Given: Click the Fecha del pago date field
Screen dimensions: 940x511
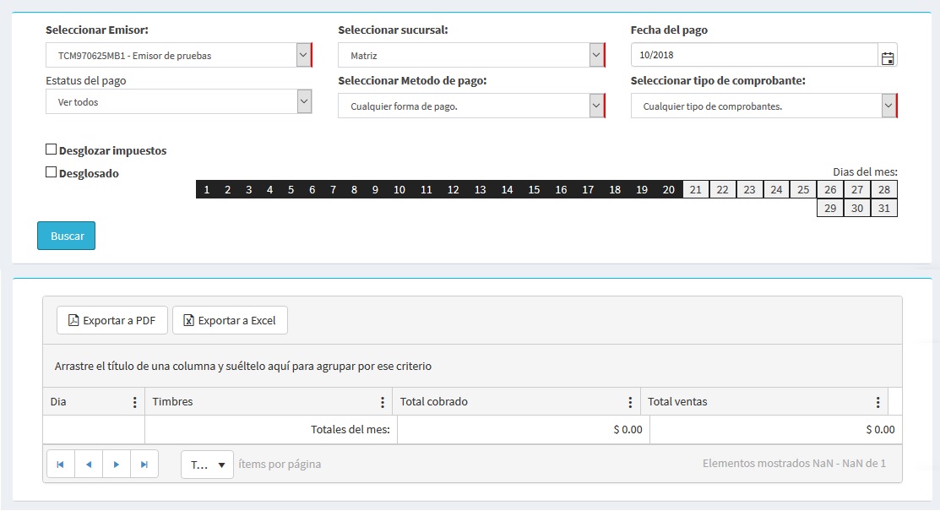Looking at the screenshot, I should (x=753, y=55).
